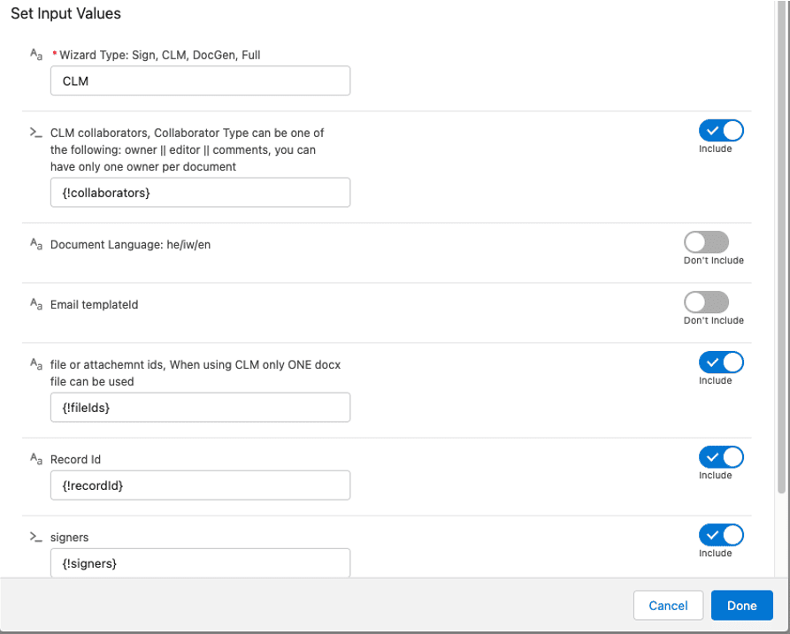790x634 pixels.
Task: Click text icon beside file or attachment ids
Action: click(x=36, y=364)
